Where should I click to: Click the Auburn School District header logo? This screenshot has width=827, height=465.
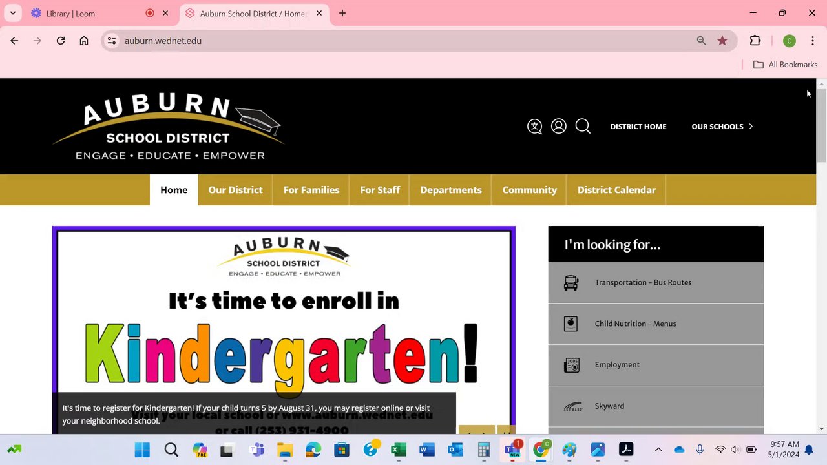168,127
